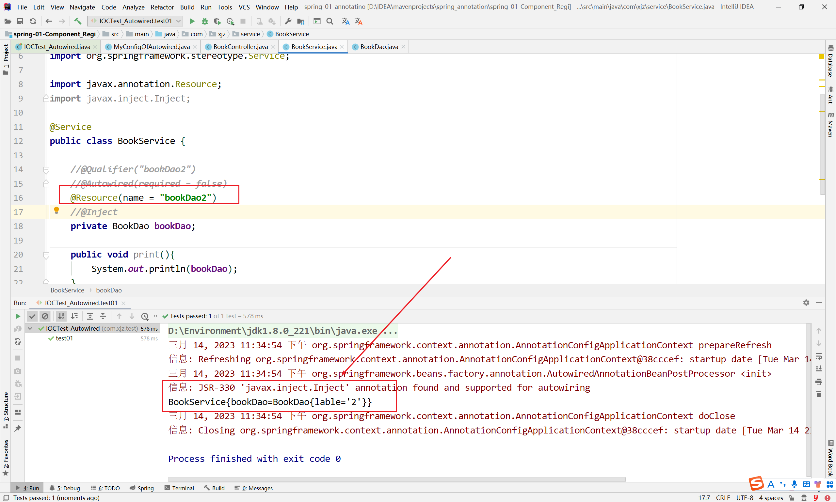Toggle Sogou IME punctuation mode
This screenshot has width=836, height=502.
[x=782, y=484]
